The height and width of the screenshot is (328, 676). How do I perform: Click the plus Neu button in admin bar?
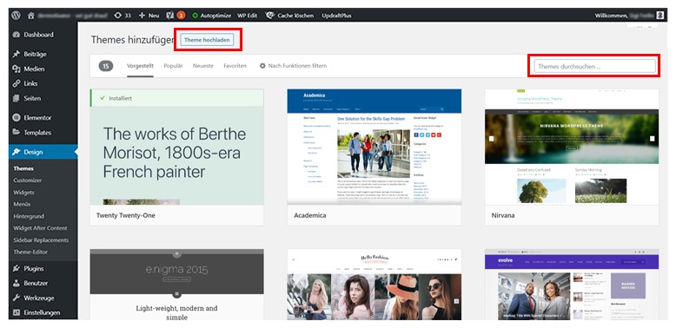[x=149, y=15]
